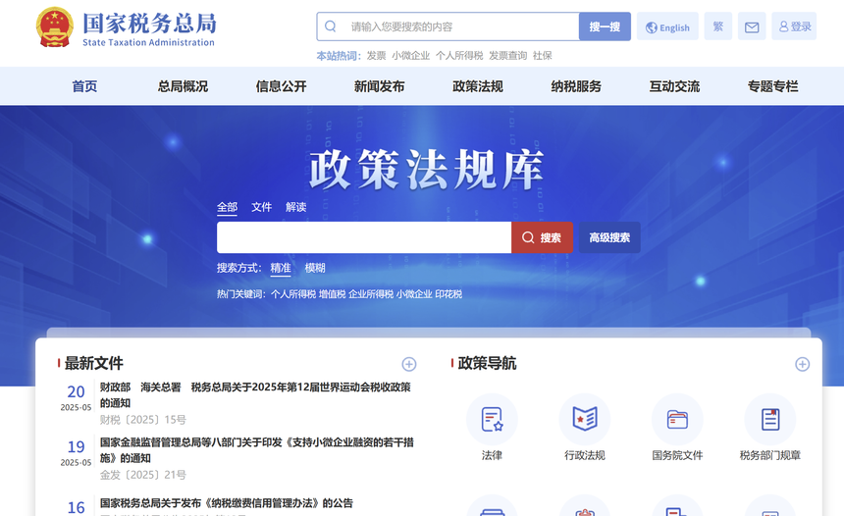Select hot word 发票查询
The image size is (844, 516).
point(507,55)
